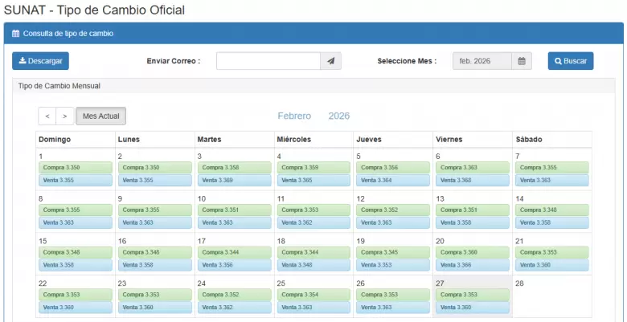Select Compra 3.368 on Friday 20
Viewport: 627px width, 322px height.
tap(473, 252)
